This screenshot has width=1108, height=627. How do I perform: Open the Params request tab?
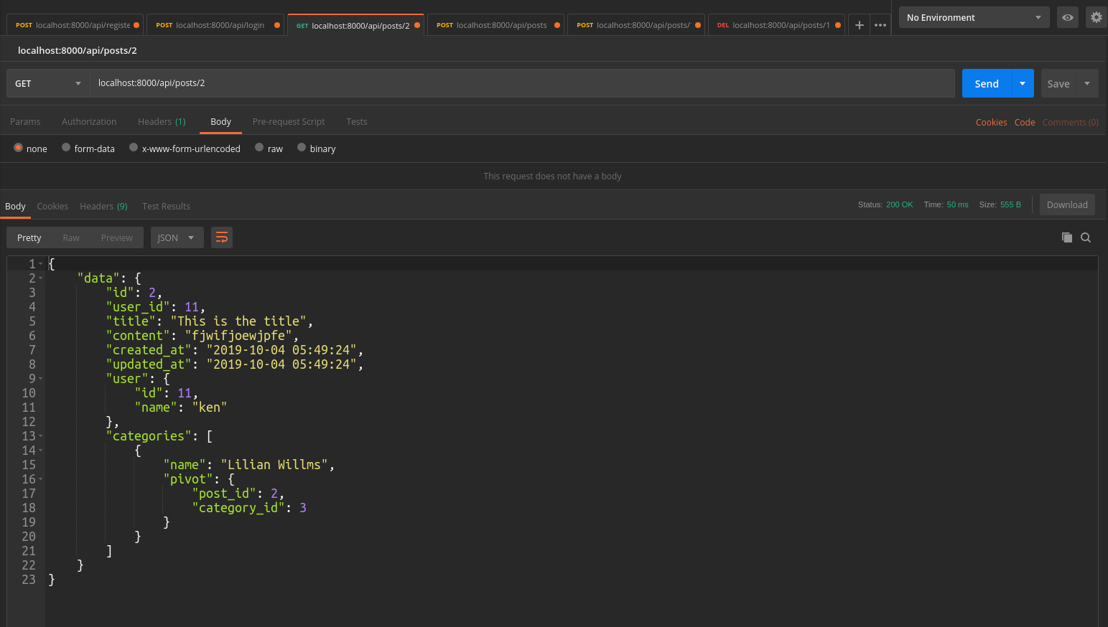[x=25, y=122]
